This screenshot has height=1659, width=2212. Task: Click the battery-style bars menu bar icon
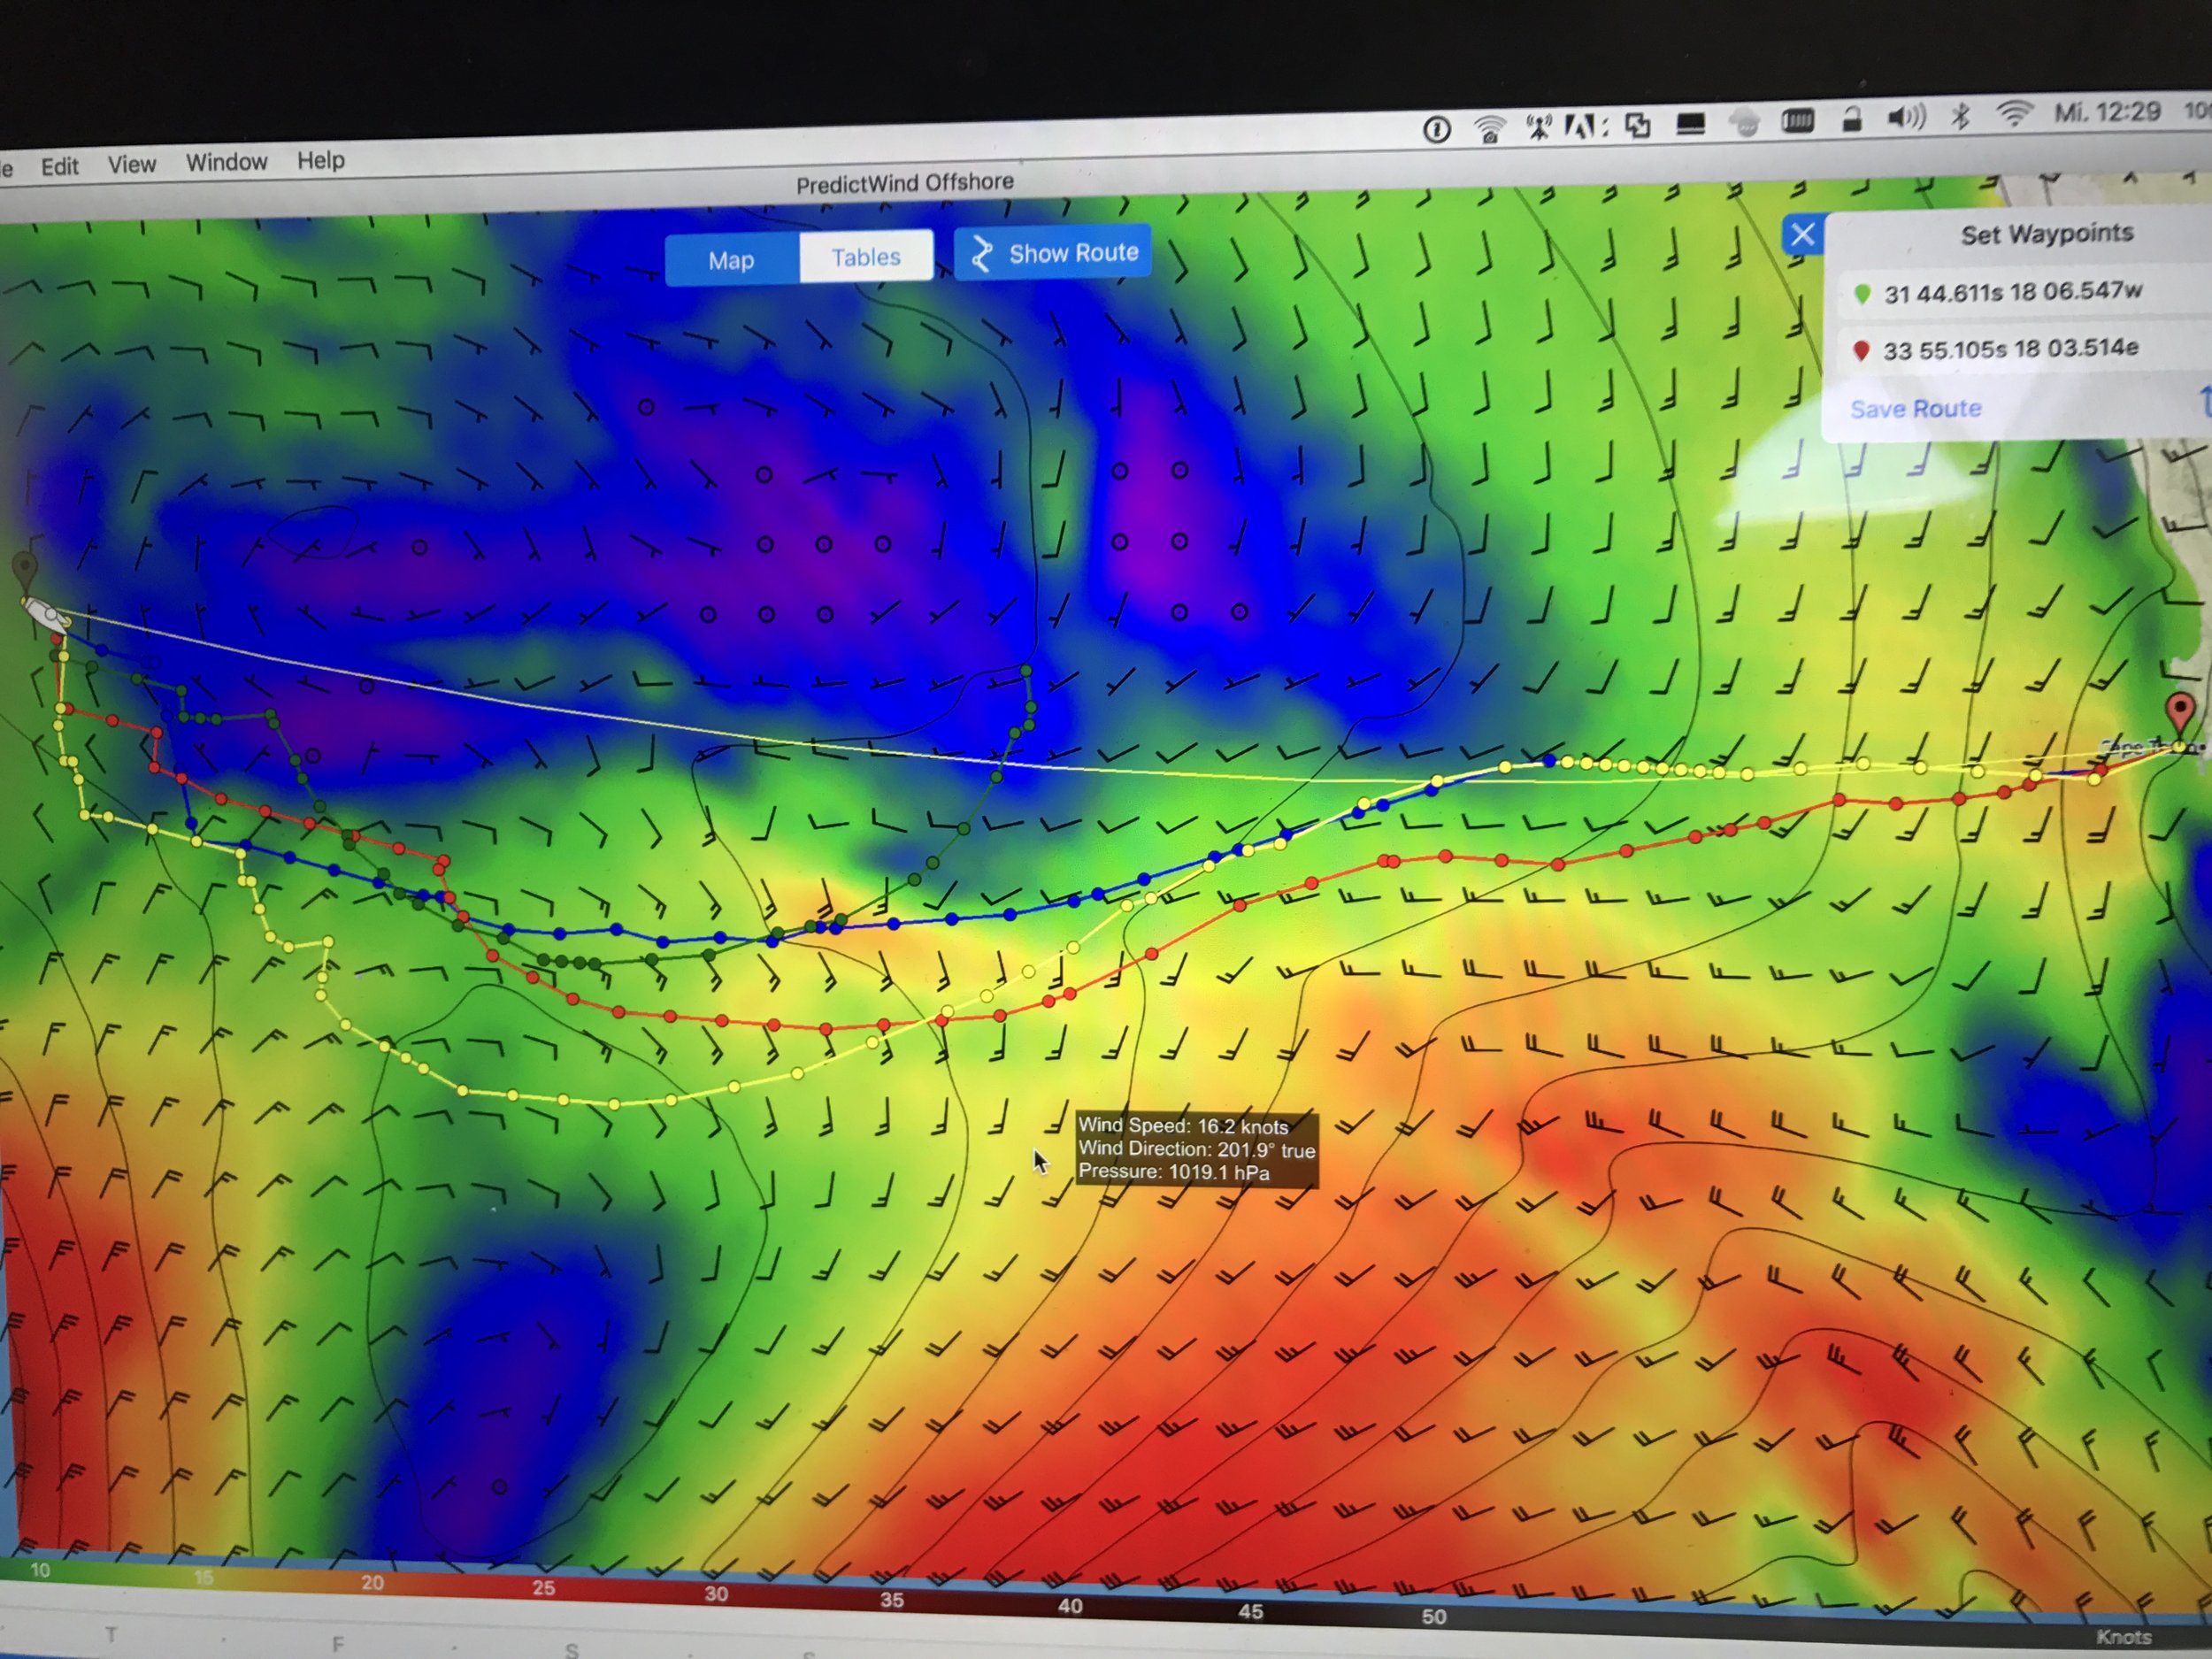point(1797,122)
